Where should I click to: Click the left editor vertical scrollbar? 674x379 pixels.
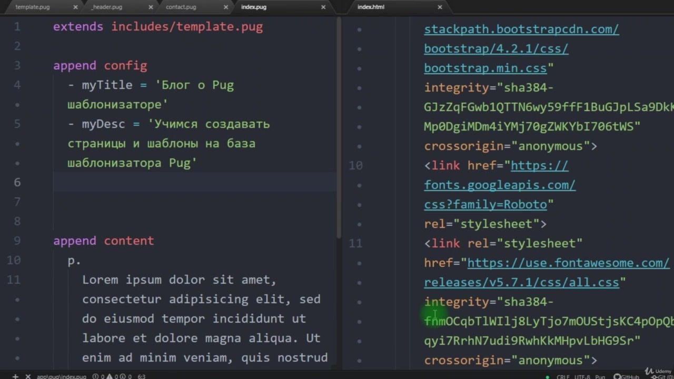click(339, 126)
